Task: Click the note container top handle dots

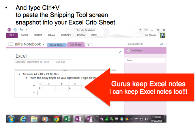Action: coord(65,70)
